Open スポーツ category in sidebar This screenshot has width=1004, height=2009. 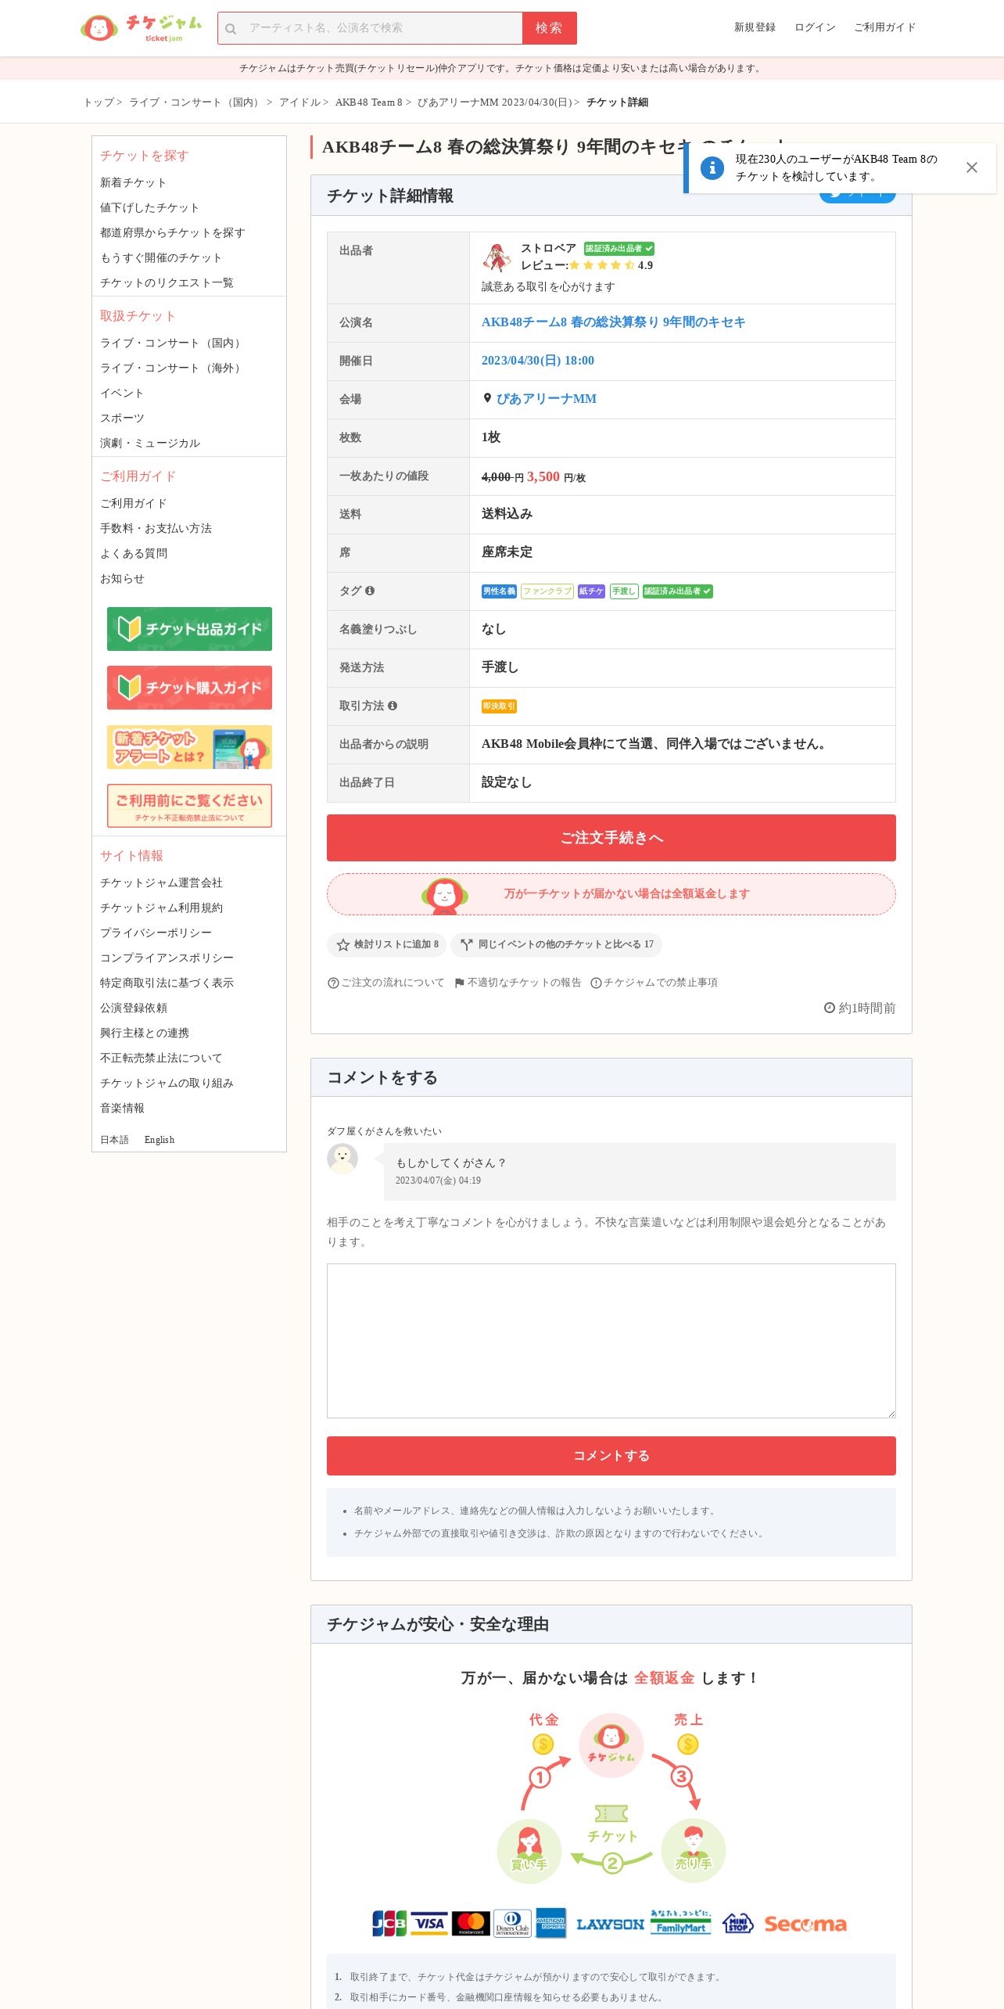[122, 418]
